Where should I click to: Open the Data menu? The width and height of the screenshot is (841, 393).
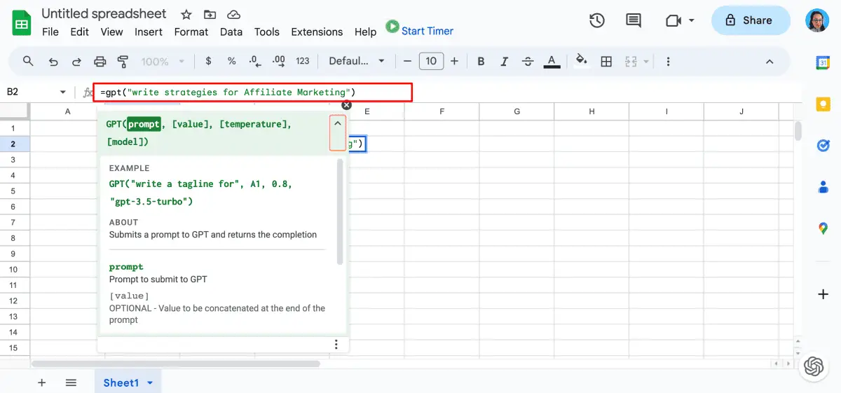point(231,32)
